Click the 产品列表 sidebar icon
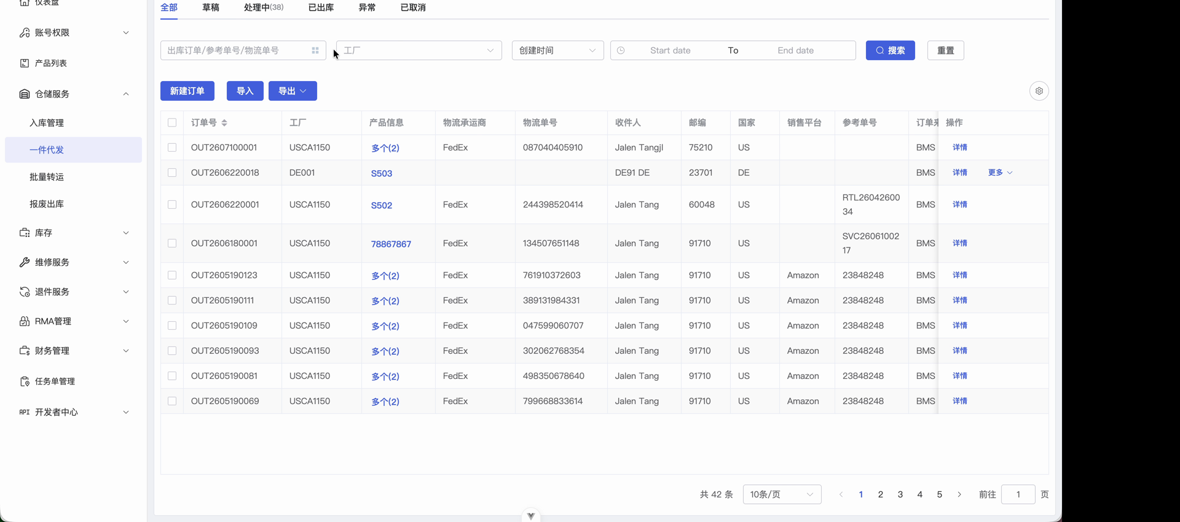 [25, 63]
